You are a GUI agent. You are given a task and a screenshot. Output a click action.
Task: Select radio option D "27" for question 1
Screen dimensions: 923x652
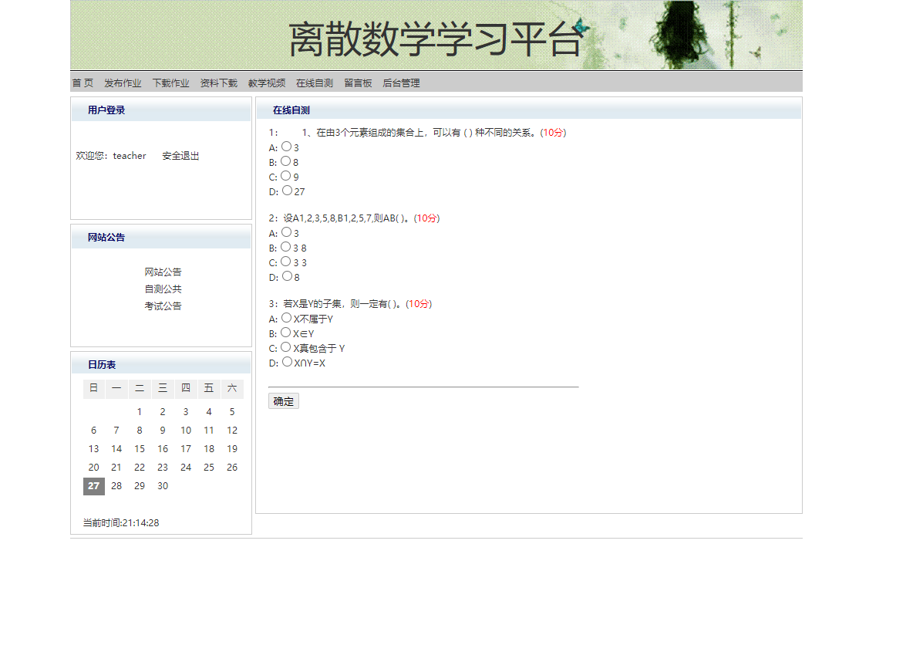285,191
